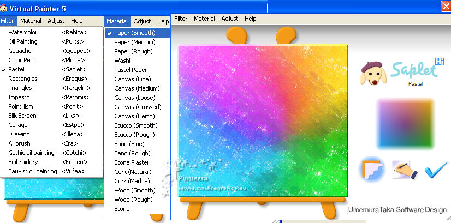Select Stucco (Rough) material
451x223 pixels.
point(137,135)
